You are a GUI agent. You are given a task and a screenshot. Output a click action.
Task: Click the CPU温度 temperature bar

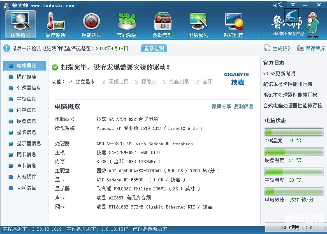294,132
